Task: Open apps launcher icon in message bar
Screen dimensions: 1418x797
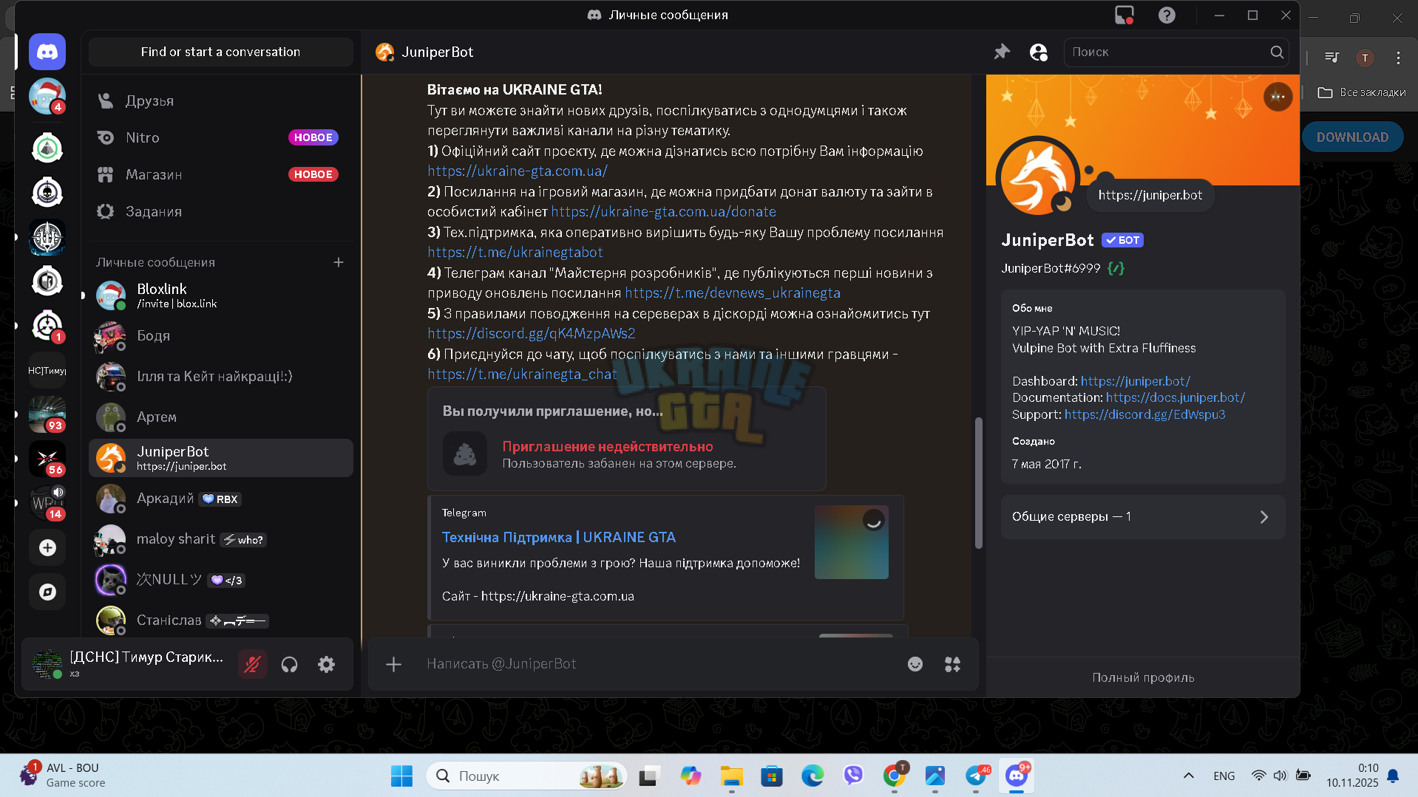Action: [953, 664]
